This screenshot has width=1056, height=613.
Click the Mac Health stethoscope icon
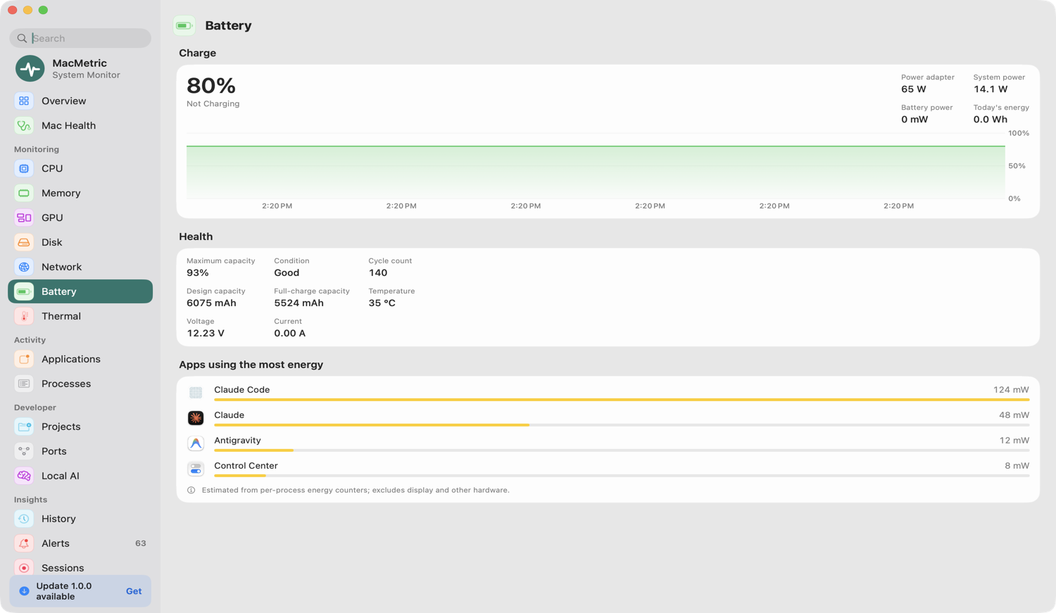pyautogui.click(x=24, y=126)
